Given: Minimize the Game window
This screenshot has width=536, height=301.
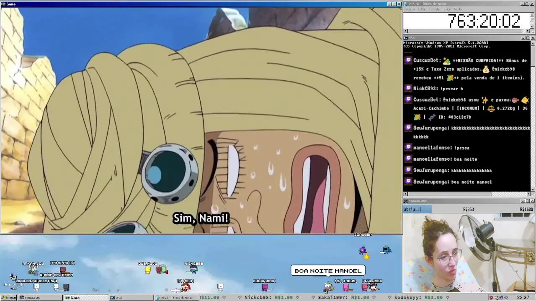Looking at the screenshot, I should pyautogui.click(x=389, y=4).
